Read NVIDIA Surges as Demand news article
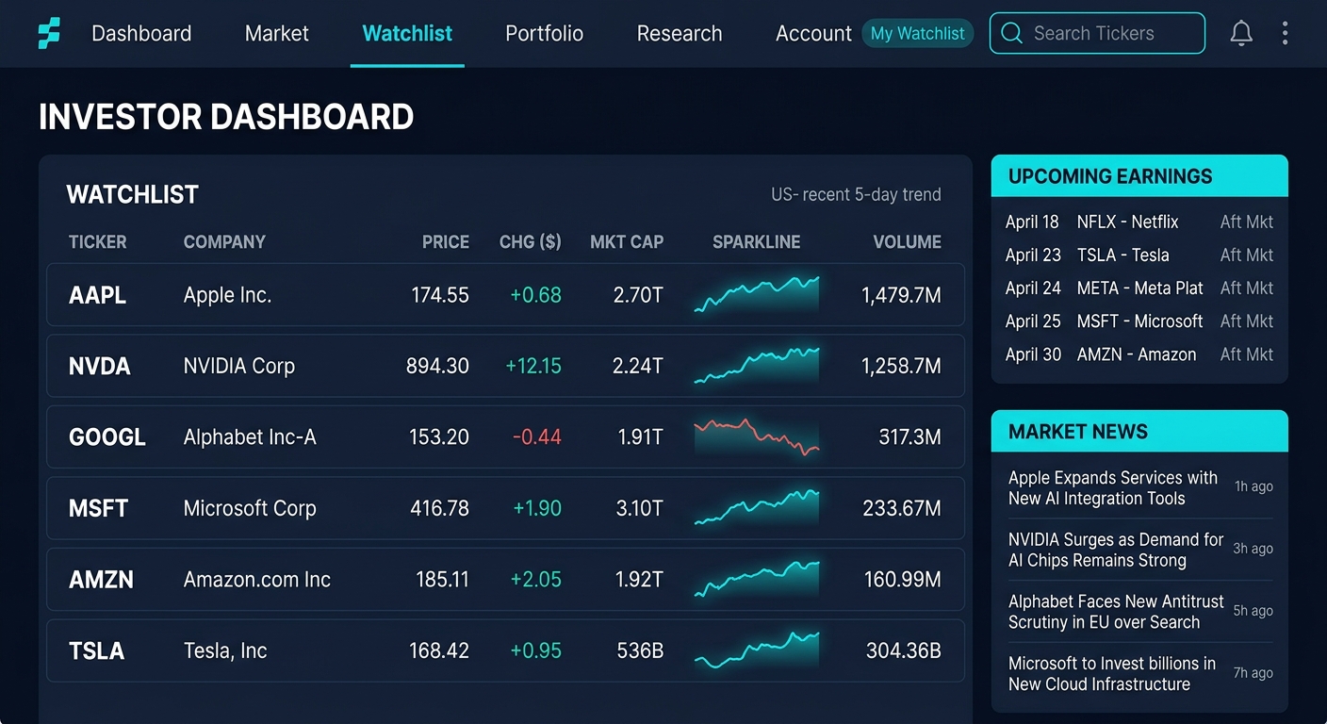The width and height of the screenshot is (1327, 724). click(1140, 551)
